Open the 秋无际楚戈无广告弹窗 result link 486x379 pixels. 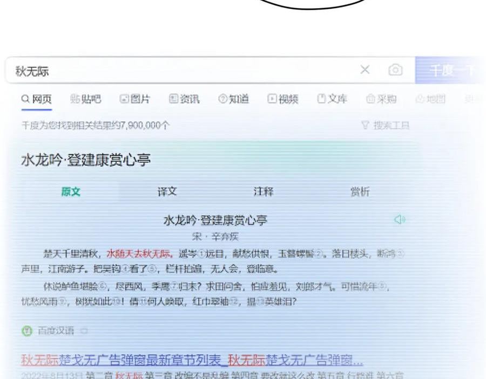tap(192, 360)
